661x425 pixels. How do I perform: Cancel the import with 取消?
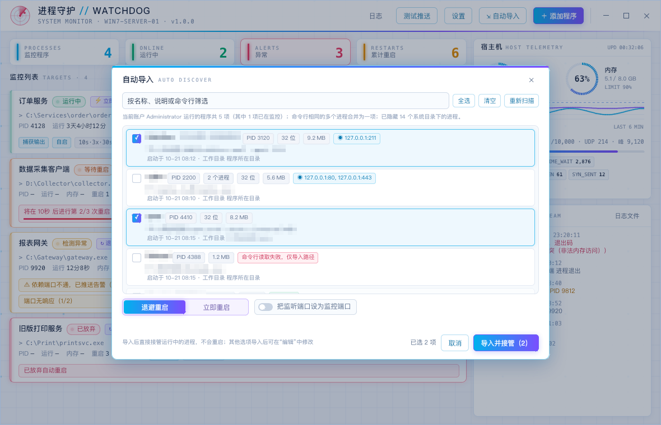pos(455,343)
